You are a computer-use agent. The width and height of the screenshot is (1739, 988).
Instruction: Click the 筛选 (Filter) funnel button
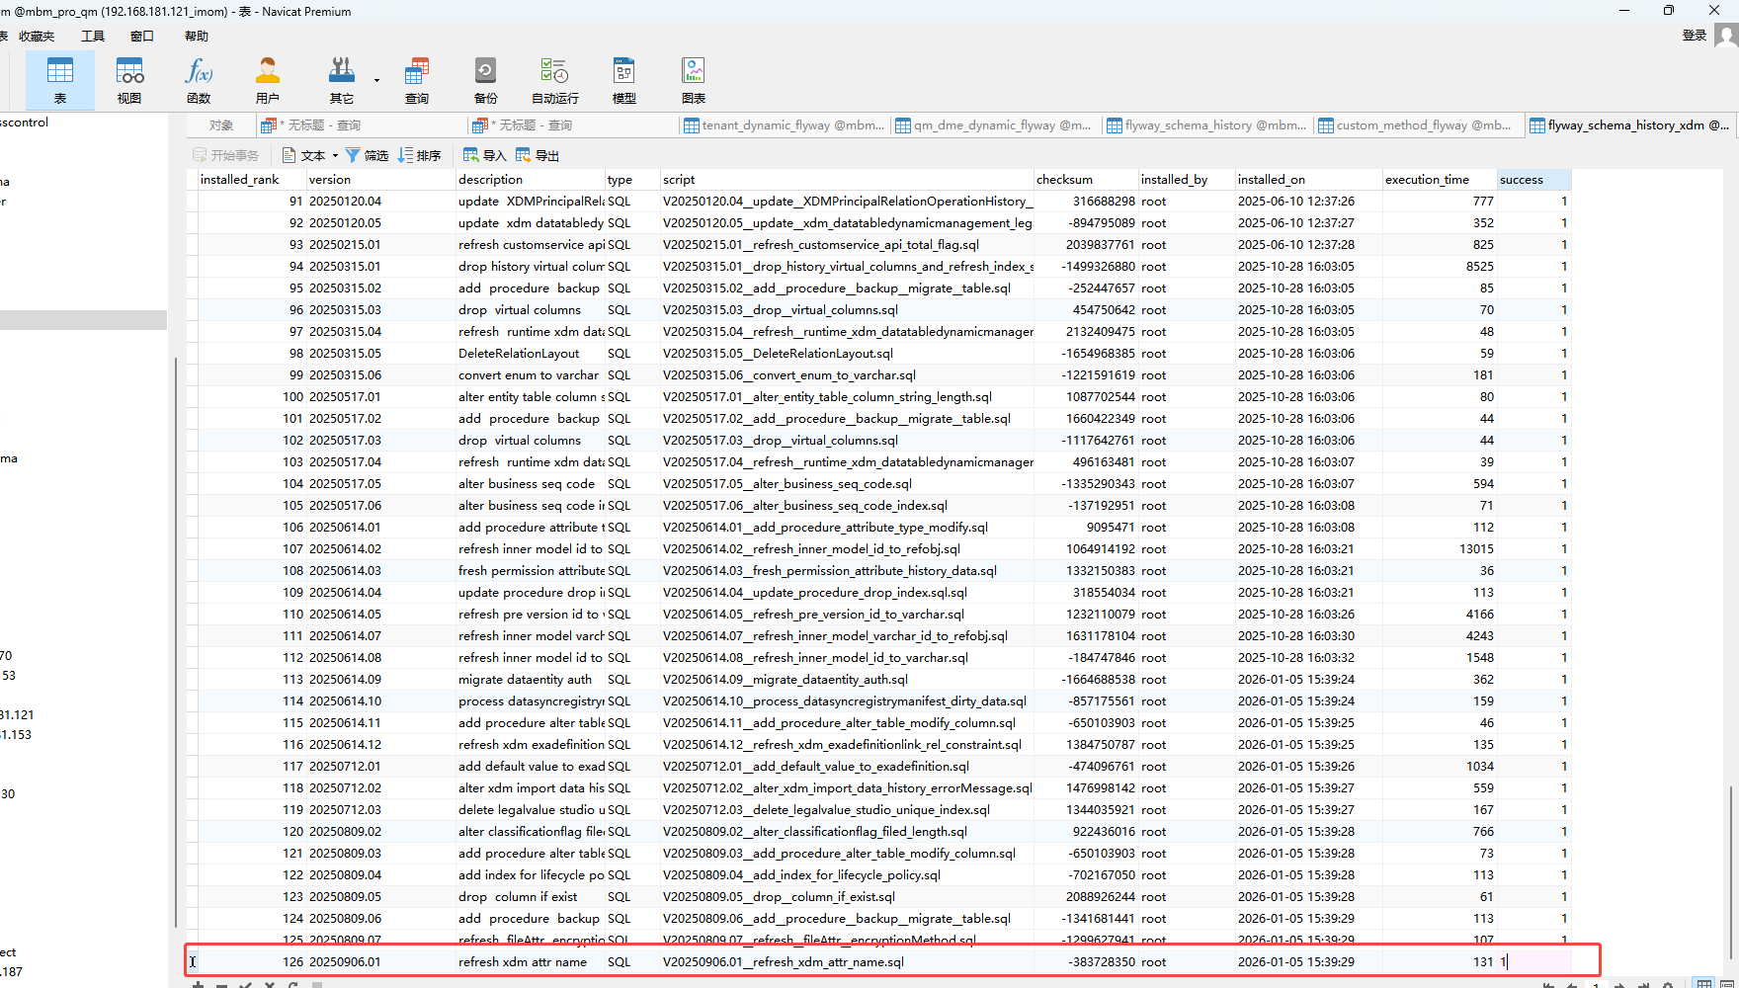[x=367, y=155]
